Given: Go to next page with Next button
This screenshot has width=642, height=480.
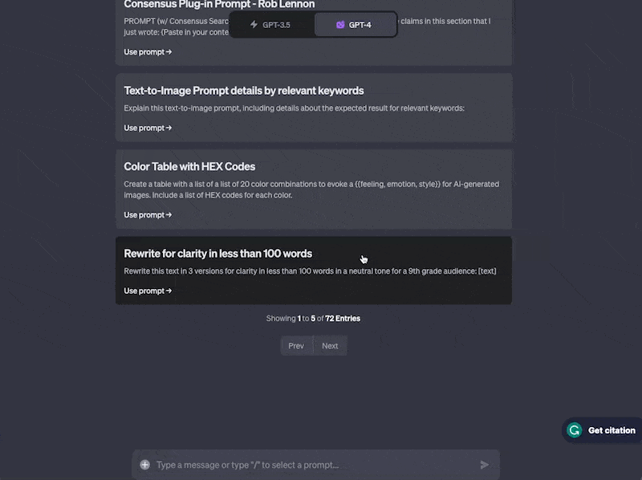Looking at the screenshot, I should click(330, 346).
